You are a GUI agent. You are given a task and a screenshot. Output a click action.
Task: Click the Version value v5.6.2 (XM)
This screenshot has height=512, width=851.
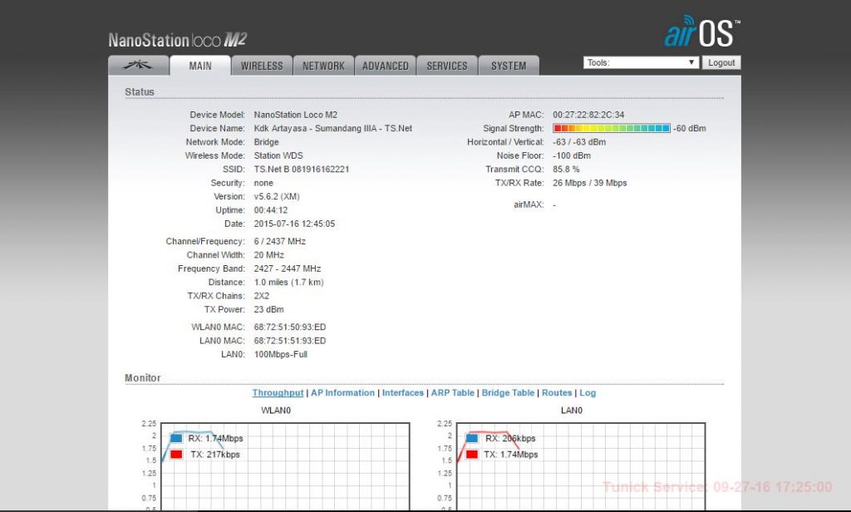pyautogui.click(x=277, y=196)
